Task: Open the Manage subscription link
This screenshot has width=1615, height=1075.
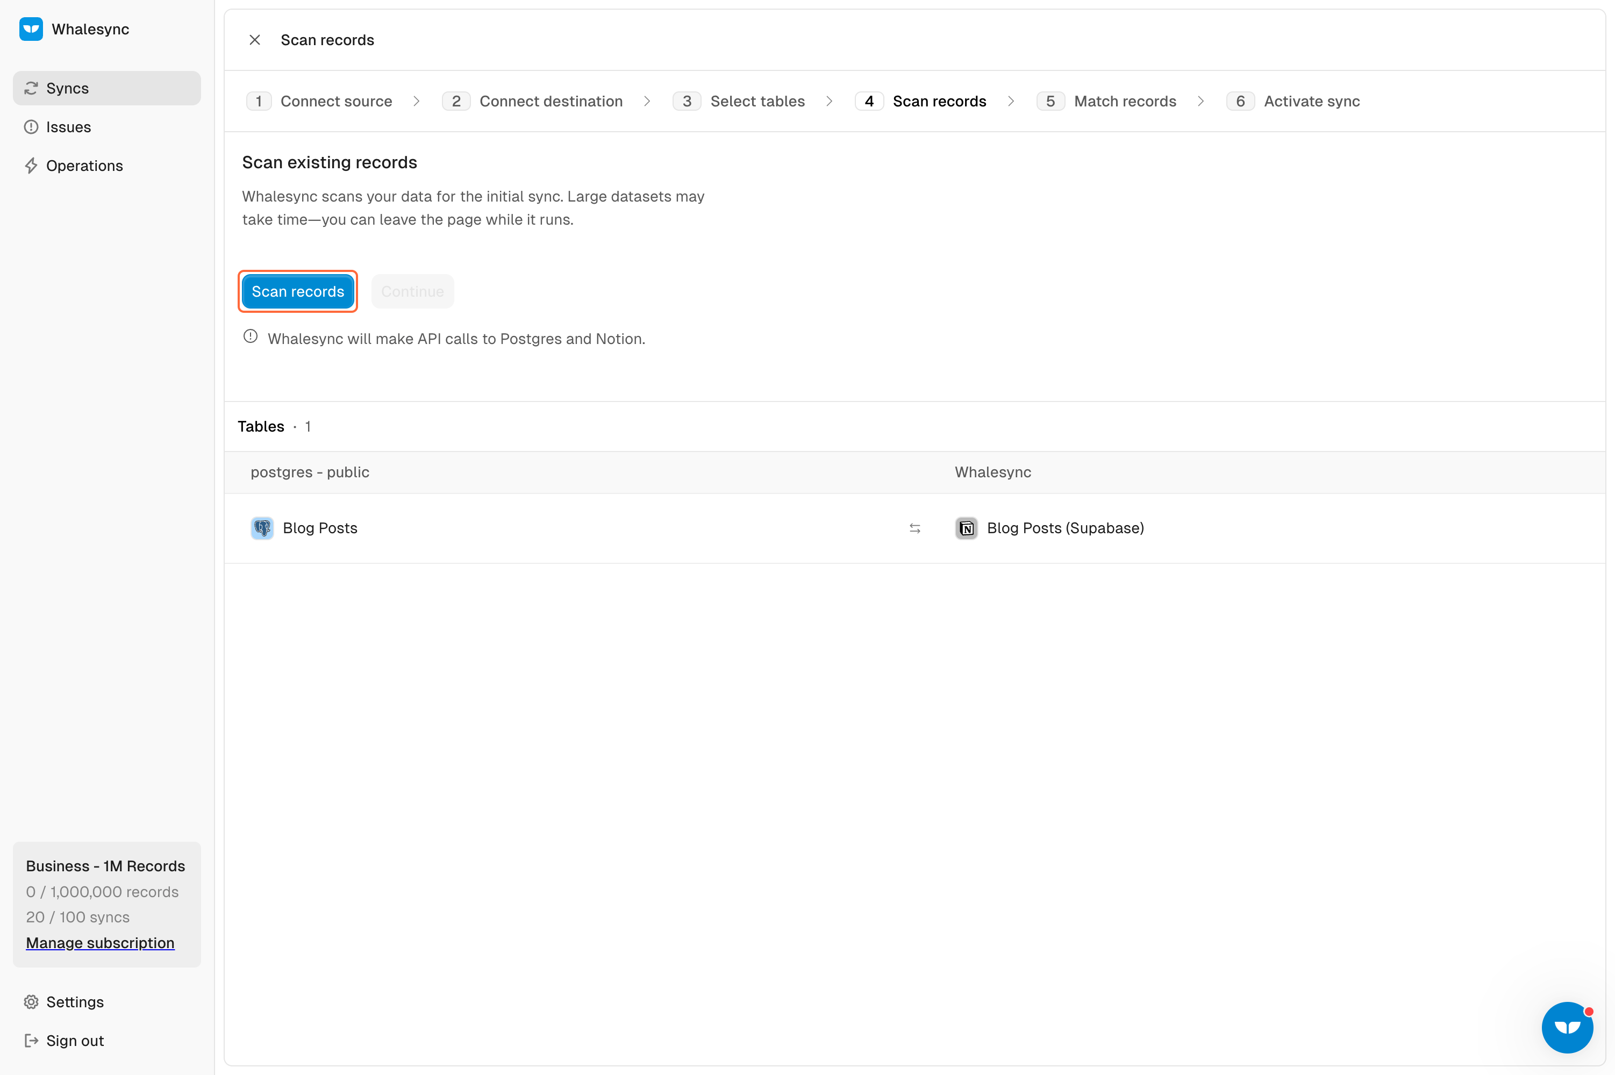Action: (x=100, y=943)
